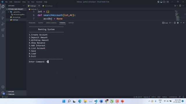Image resolution: width=186 pixels, height=104 pixels.
Task: Split the editor to the right
Action: pyautogui.click(x=180, y=6)
